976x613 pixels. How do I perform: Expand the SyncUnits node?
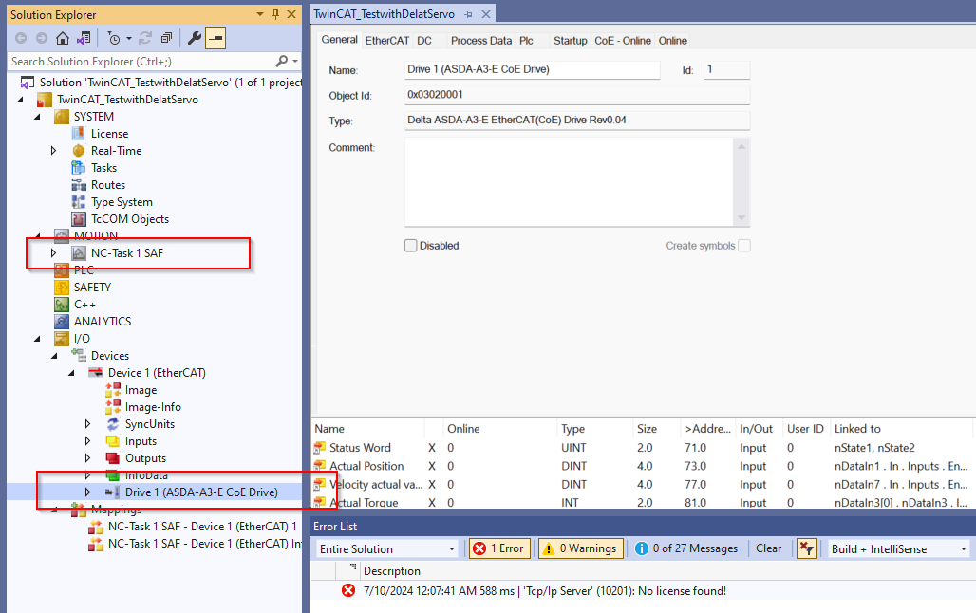coord(87,424)
